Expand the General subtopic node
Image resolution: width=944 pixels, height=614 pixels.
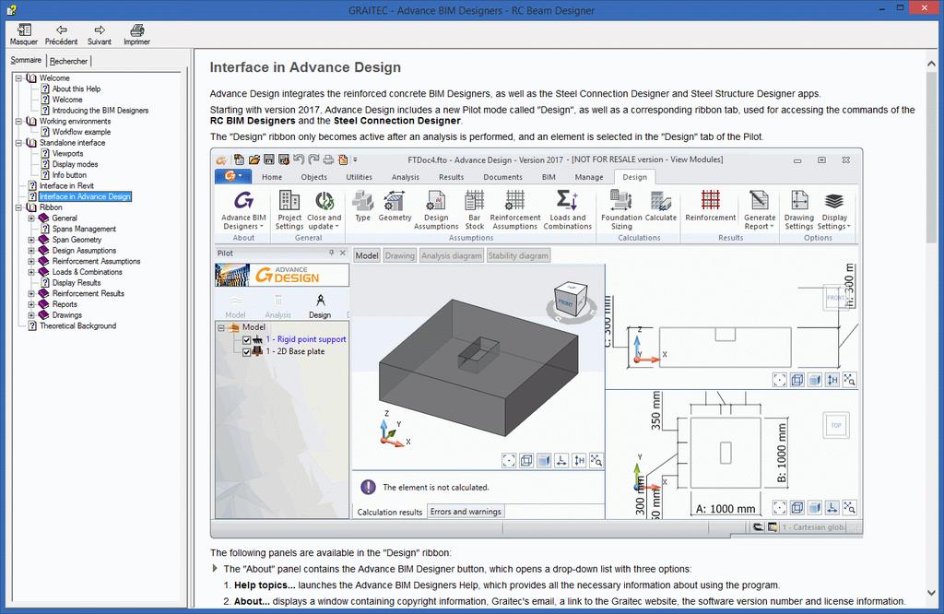coord(31,218)
